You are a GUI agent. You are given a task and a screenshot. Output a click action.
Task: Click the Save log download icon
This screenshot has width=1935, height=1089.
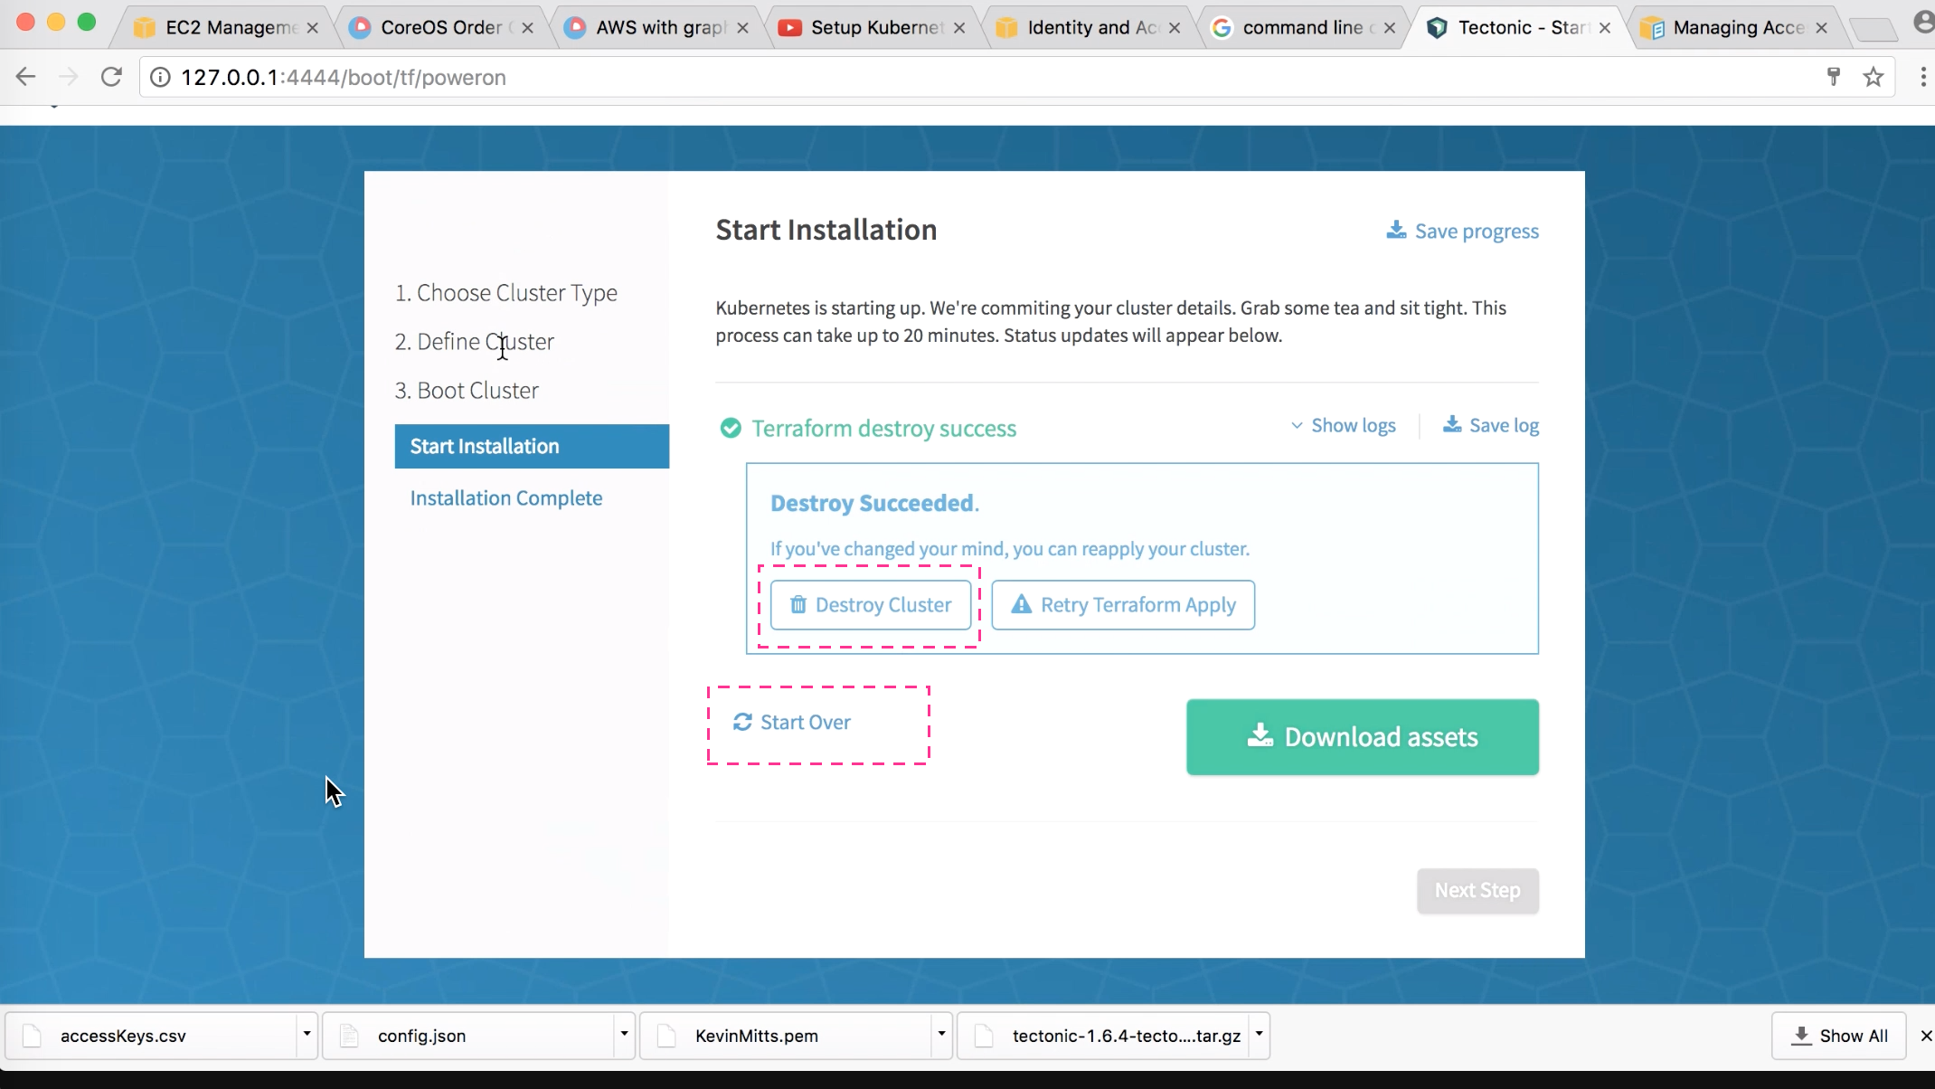(x=1452, y=425)
